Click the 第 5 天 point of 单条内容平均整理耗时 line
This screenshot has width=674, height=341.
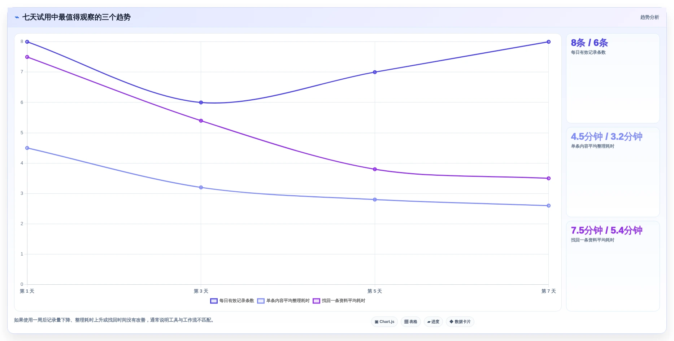pyautogui.click(x=375, y=200)
